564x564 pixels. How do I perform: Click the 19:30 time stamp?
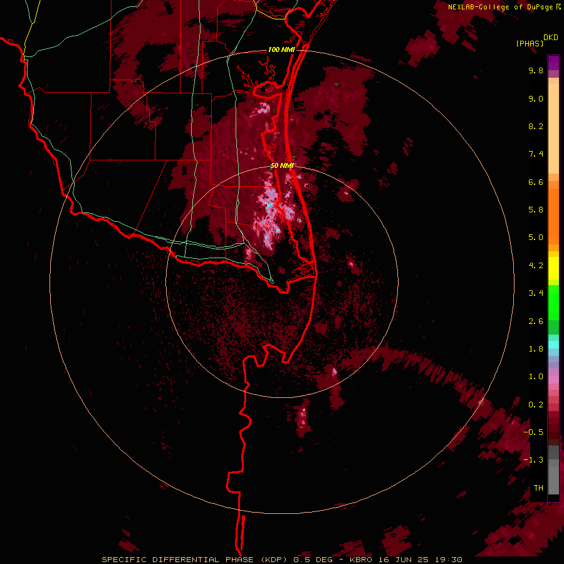point(448,560)
